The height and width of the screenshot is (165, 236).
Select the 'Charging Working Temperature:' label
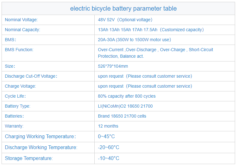(x=40, y=137)
